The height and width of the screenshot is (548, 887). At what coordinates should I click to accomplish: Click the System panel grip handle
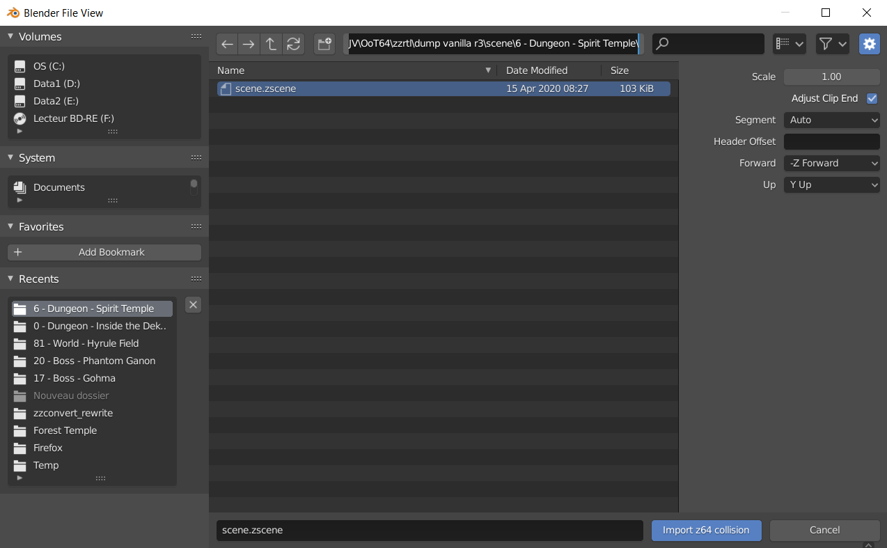196,157
